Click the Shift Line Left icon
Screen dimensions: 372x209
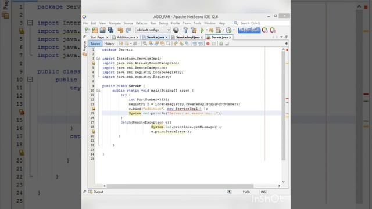195,44
